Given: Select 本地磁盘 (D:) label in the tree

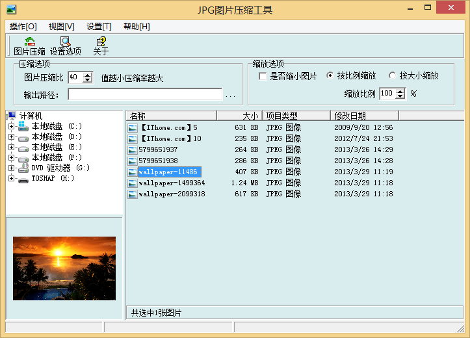Looking at the screenshot, I should click(x=57, y=136).
